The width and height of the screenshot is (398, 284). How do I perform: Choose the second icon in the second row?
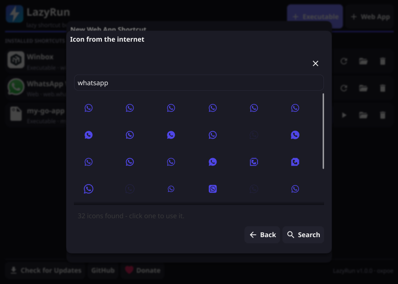click(x=130, y=135)
